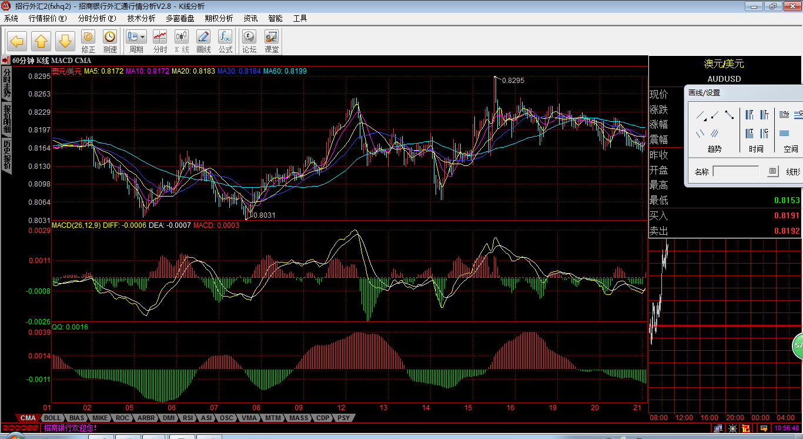
Task: Open the 多窗看盘 menu
Action: tap(180, 18)
